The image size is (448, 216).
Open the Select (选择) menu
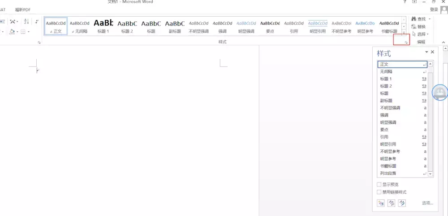tap(420, 34)
